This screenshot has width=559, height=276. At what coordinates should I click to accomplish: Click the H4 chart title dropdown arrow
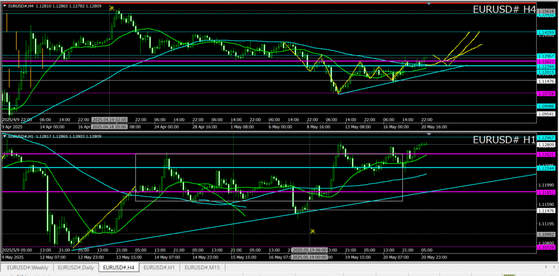coord(4,5)
